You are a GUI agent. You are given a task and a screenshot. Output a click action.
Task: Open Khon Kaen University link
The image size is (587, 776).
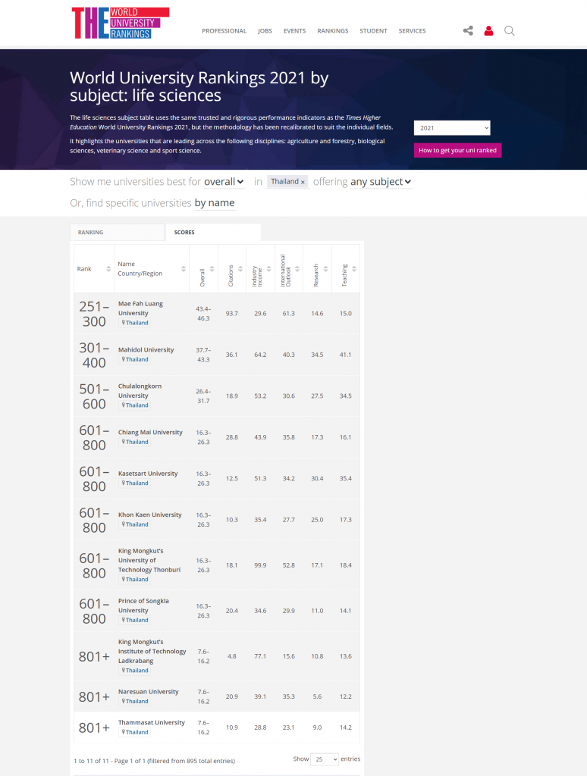149,515
